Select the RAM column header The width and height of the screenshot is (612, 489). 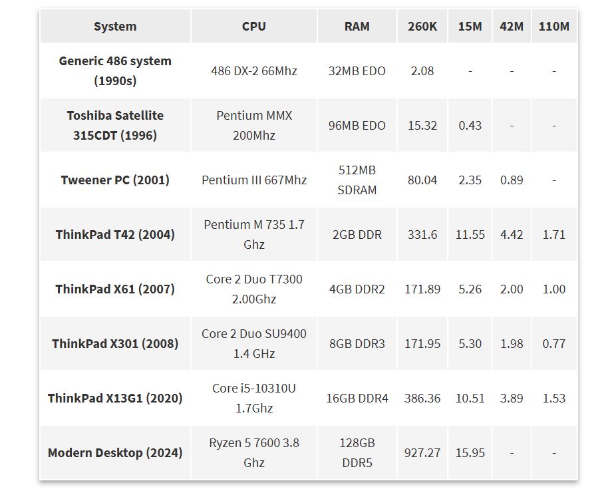click(x=357, y=27)
